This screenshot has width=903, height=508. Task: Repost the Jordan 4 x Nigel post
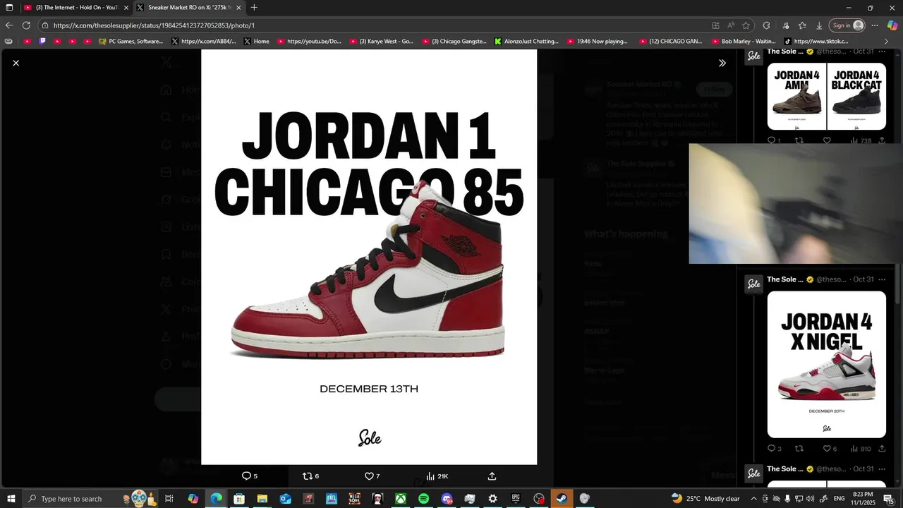point(799,449)
